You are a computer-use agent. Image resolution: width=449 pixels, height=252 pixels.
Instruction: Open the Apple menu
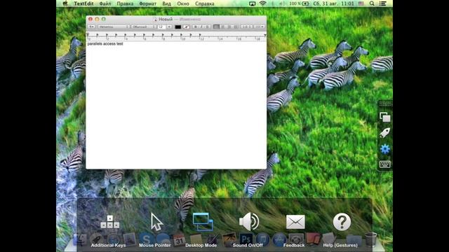coord(65,3)
